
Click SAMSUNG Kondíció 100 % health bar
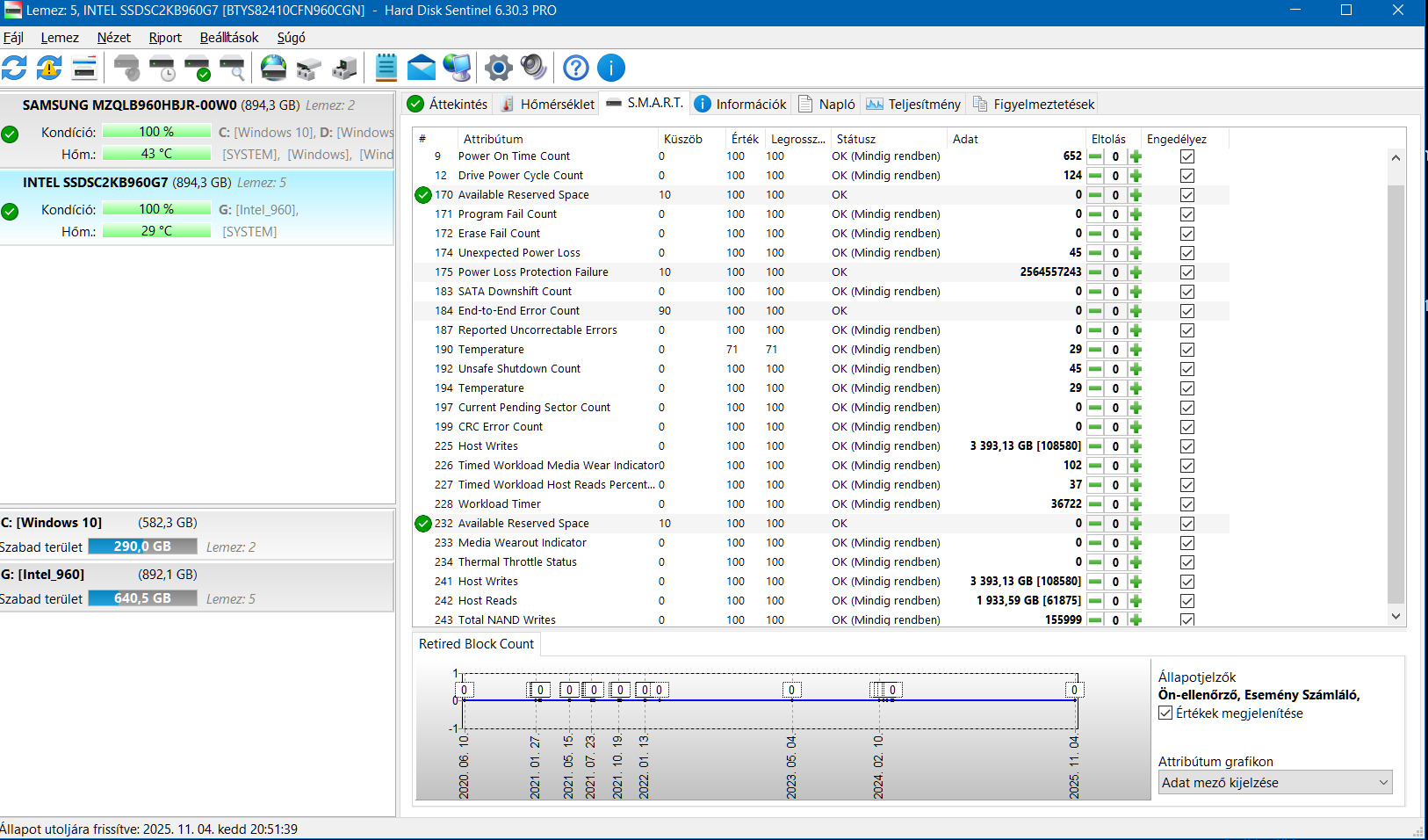[x=156, y=132]
